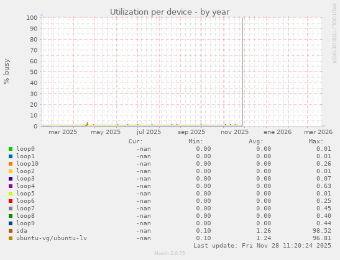Click the loop5 lime color swatch
This screenshot has height=260, width=340.
(11, 194)
